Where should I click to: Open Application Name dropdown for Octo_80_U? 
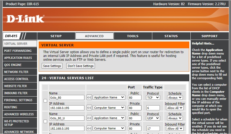(x=109, y=118)
